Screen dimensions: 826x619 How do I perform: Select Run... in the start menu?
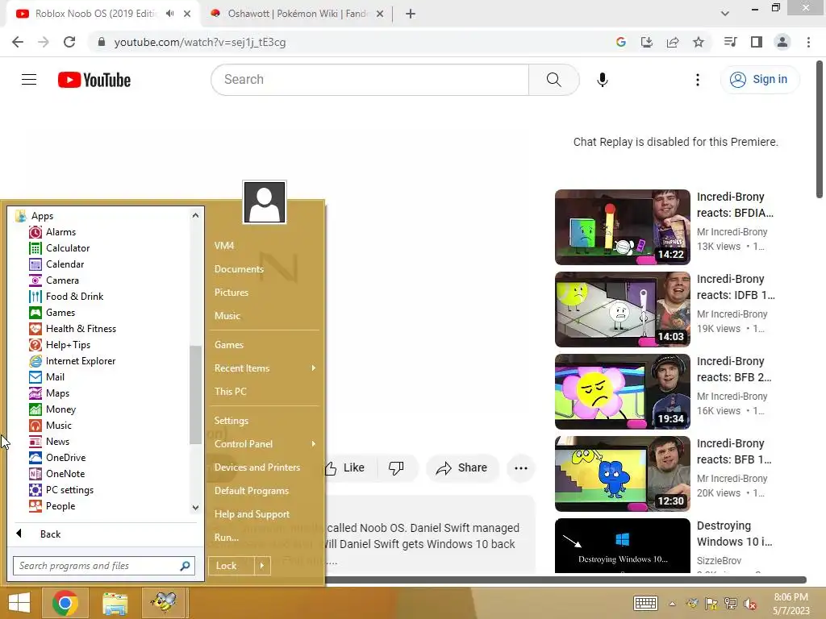(227, 537)
